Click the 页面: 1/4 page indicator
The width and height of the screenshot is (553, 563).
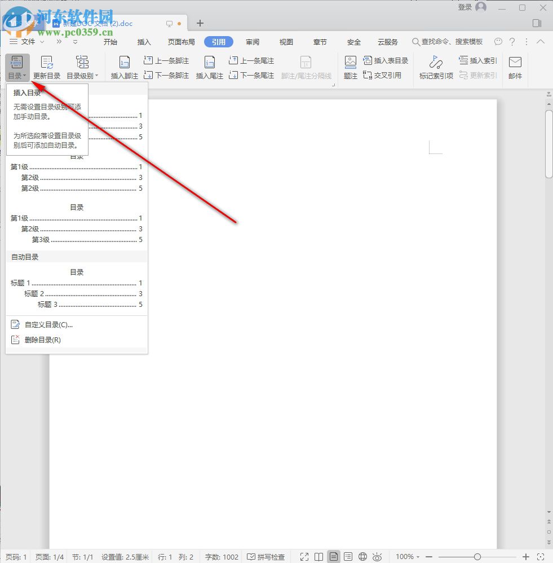click(x=49, y=557)
